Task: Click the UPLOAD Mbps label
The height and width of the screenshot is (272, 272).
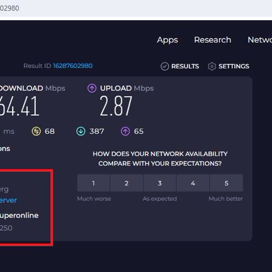Action: [x=127, y=88]
